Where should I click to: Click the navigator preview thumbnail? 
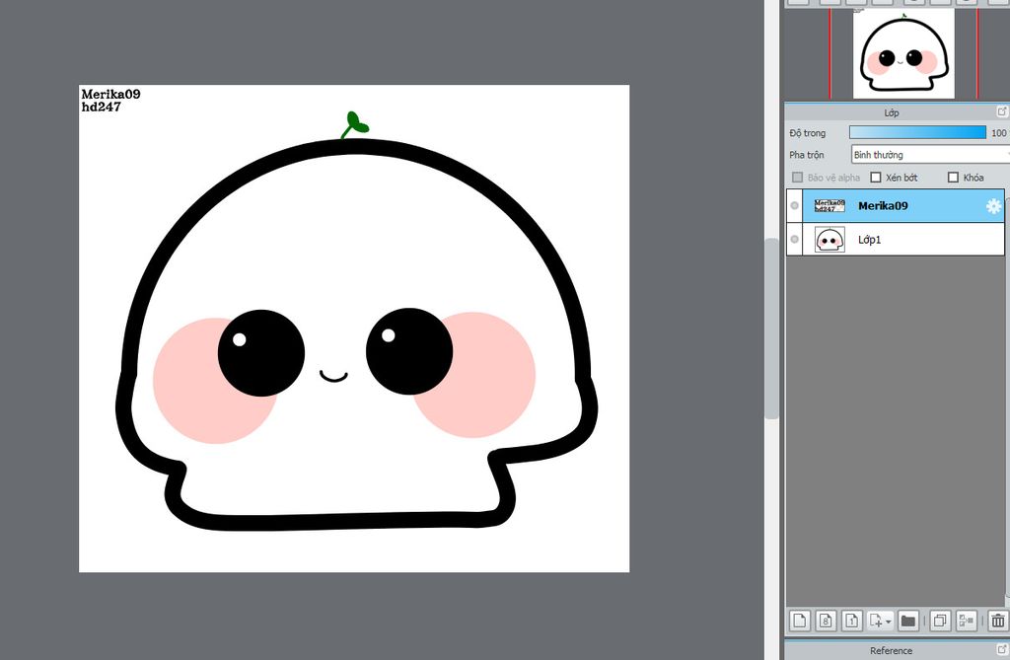(903, 53)
